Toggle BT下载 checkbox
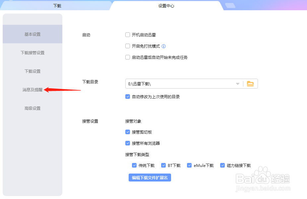This screenshot has height=199, width=307. (x=163, y=166)
